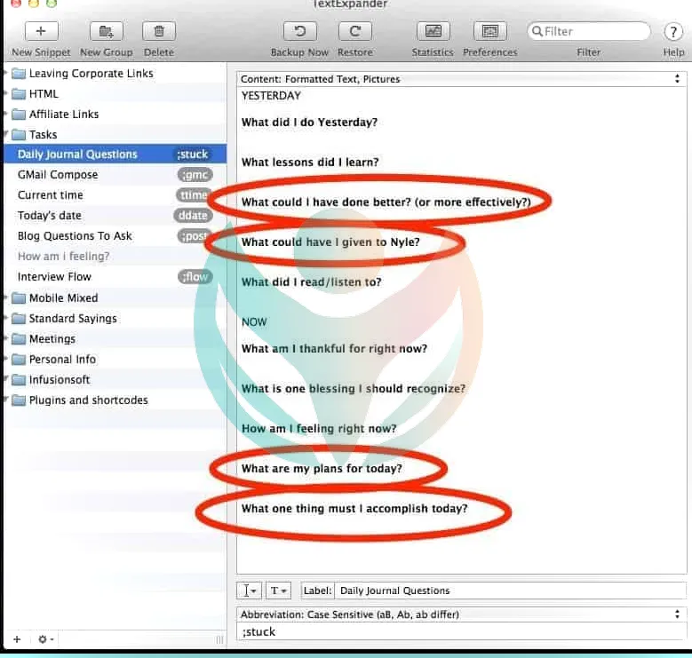Click the New Group folder icon
The image size is (692, 658).
point(106,31)
